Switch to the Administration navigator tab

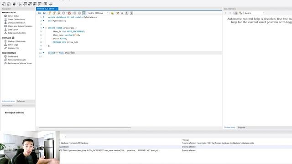(8, 101)
